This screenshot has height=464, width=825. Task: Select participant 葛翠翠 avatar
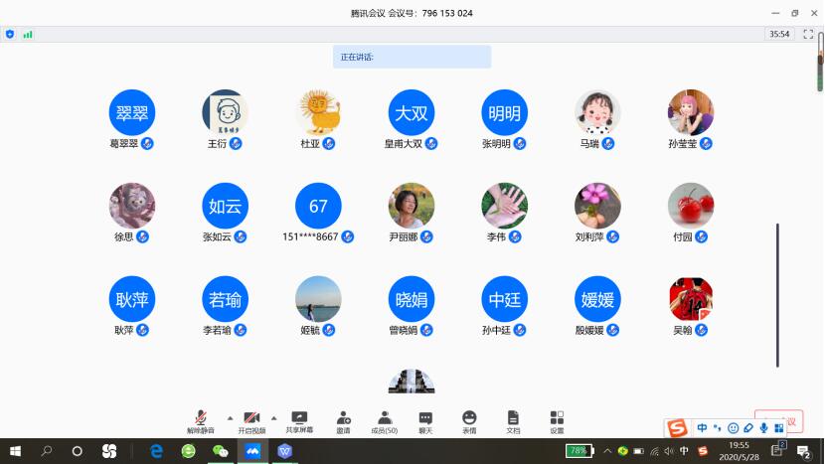(132, 112)
